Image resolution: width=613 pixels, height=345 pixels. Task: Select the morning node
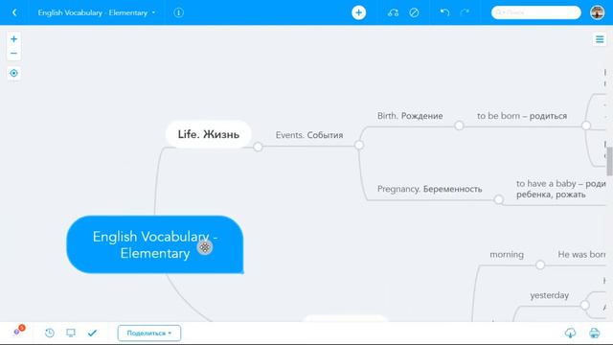click(x=507, y=254)
